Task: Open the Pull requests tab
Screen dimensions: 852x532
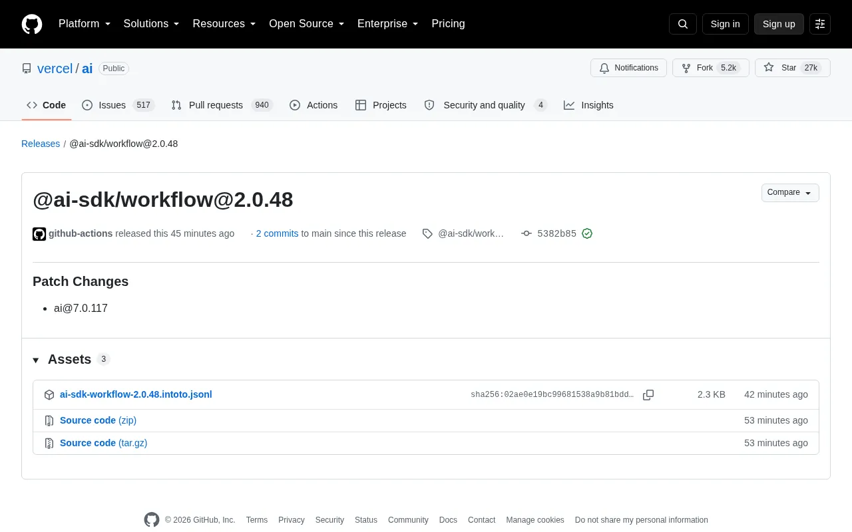Action: (x=222, y=105)
